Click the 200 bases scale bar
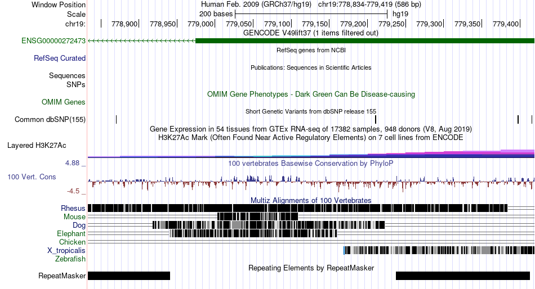 pyautogui.click(x=311, y=14)
